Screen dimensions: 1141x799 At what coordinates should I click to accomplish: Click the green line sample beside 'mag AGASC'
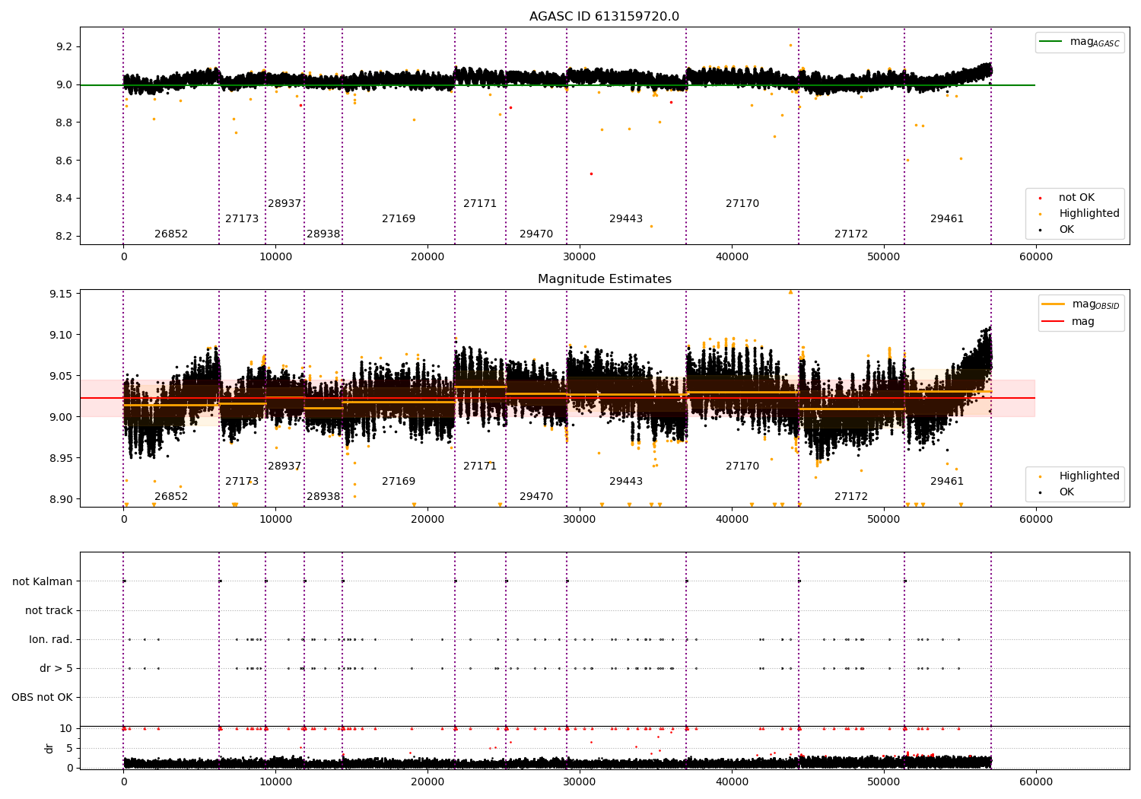[1051, 42]
